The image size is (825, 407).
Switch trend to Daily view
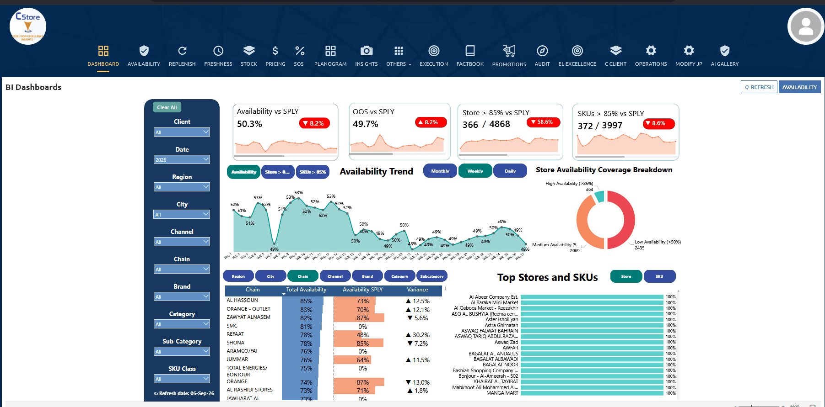pos(510,171)
